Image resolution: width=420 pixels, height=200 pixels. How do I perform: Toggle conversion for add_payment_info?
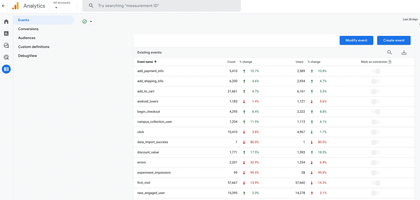[376, 71]
